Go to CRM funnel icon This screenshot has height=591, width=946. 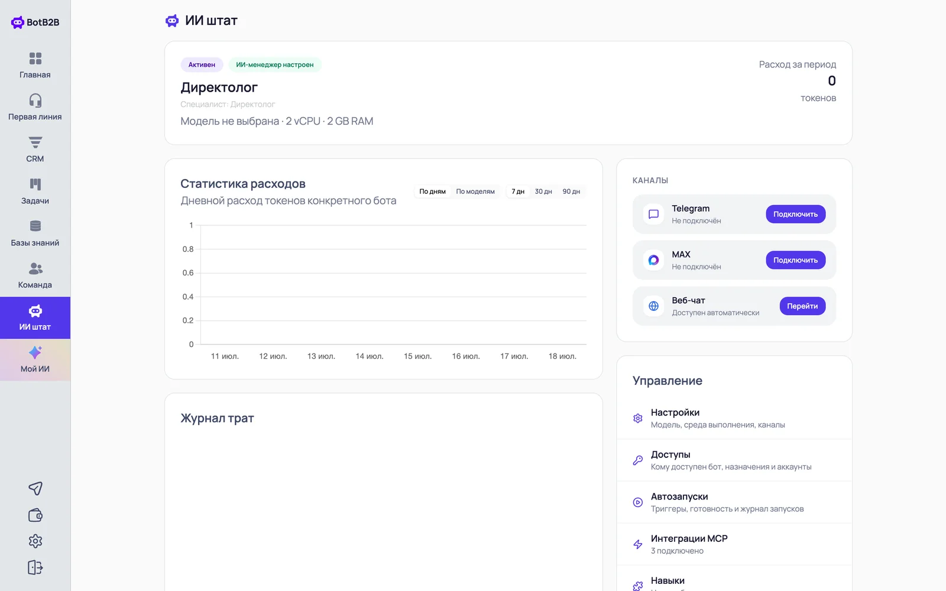[35, 142]
